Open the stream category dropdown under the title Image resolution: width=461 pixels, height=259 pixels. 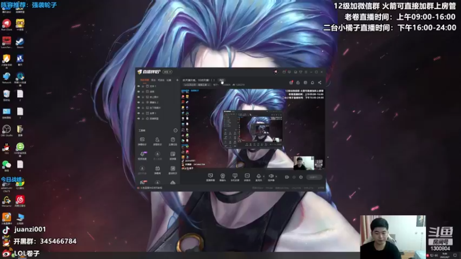(x=197, y=85)
